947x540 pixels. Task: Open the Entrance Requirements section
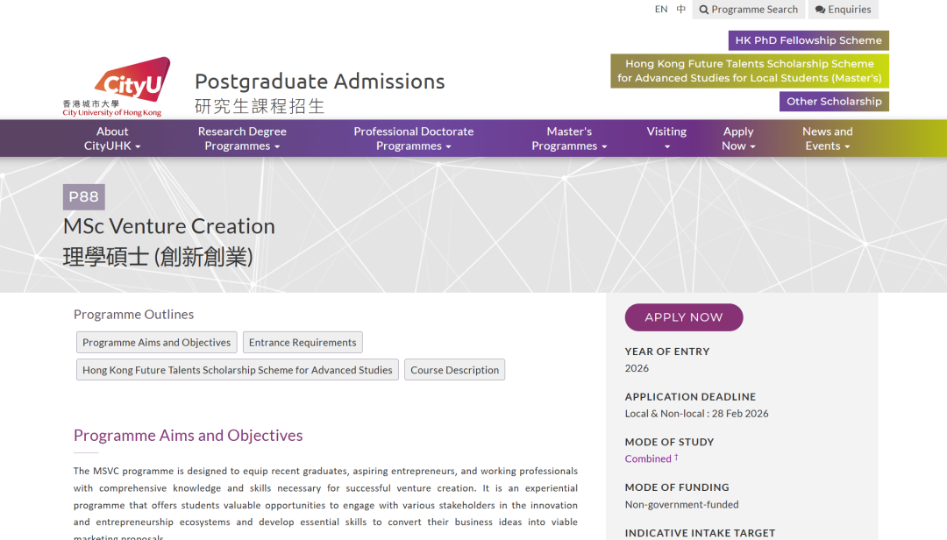coord(303,342)
